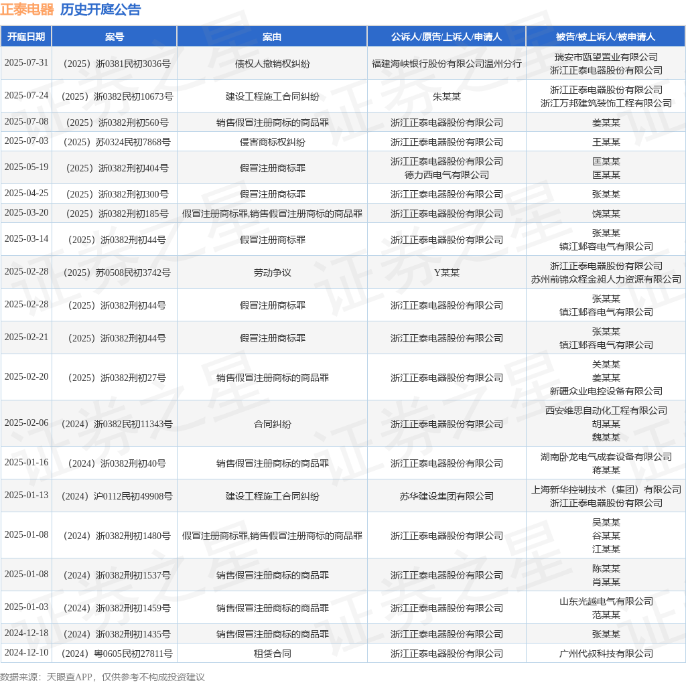Image resolution: width=686 pixels, height=683 pixels.
Task: Click the 历史开庭公告 heading
Action: tap(100, 9)
